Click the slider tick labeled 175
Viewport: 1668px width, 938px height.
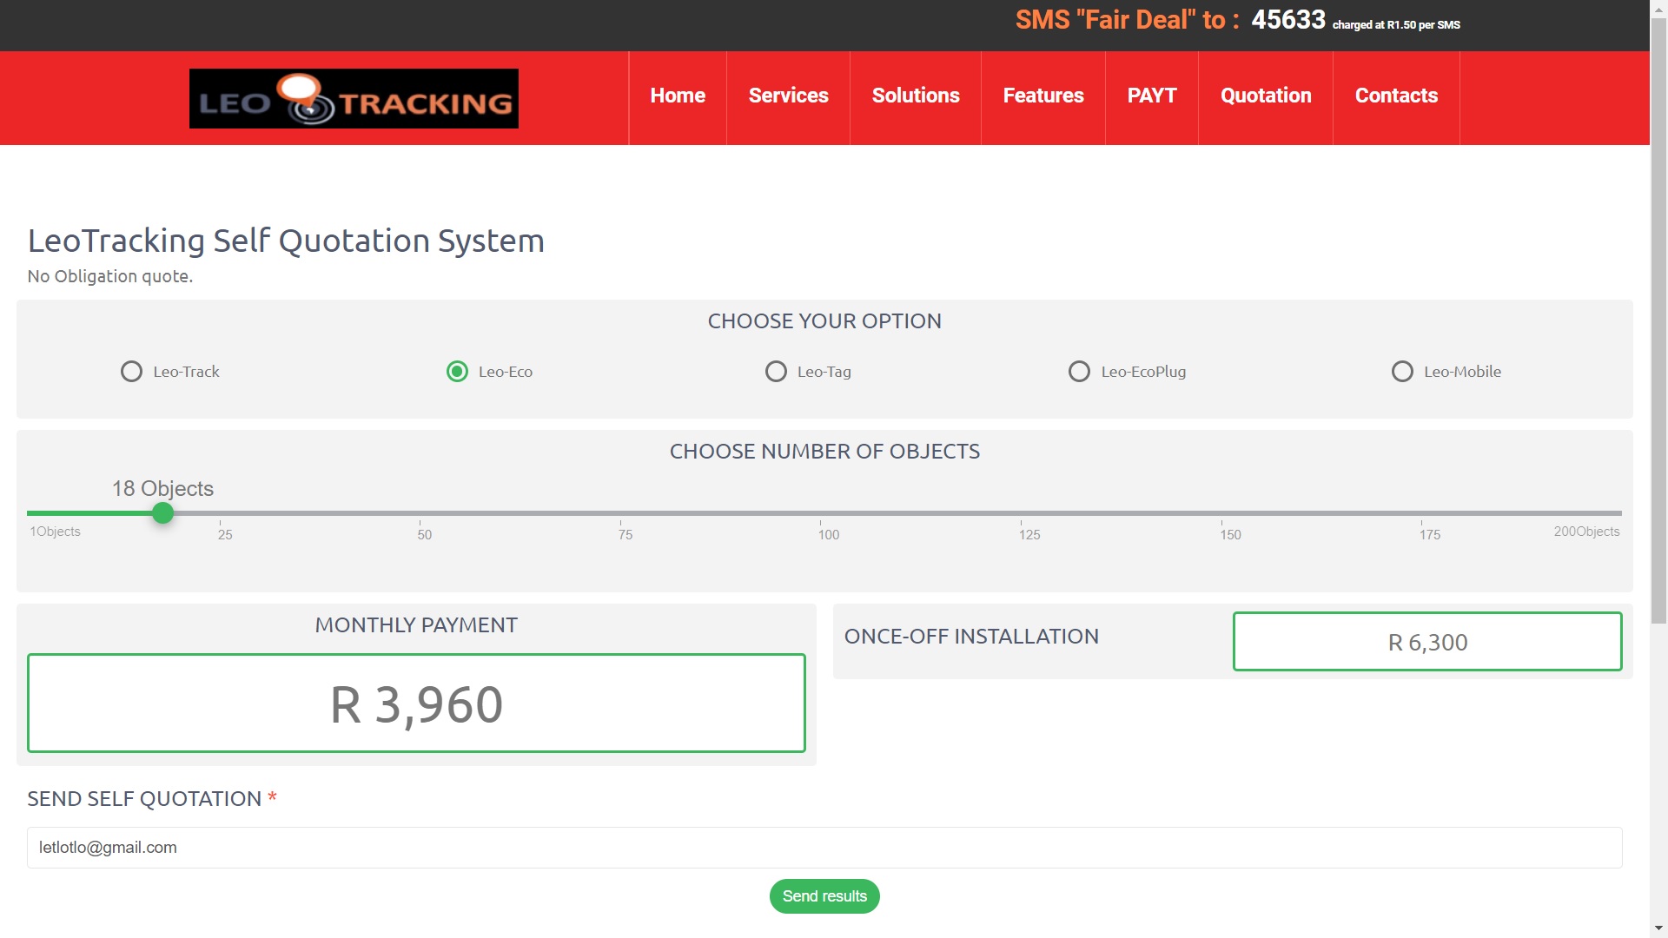pos(1430,535)
